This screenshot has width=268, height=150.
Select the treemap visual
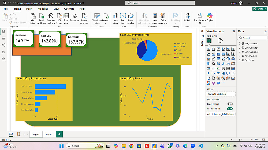tap(208, 64)
